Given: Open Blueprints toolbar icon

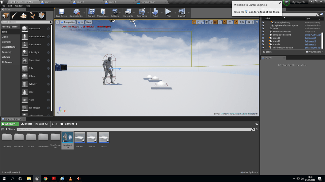Looking at the screenshot, I should pyautogui.click(x=128, y=13).
